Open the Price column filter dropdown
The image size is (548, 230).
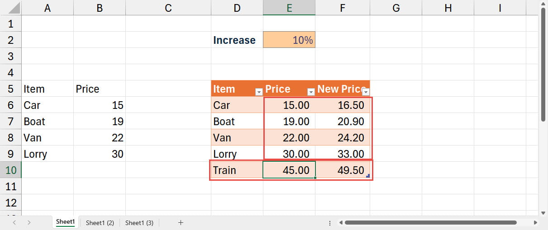pos(311,92)
